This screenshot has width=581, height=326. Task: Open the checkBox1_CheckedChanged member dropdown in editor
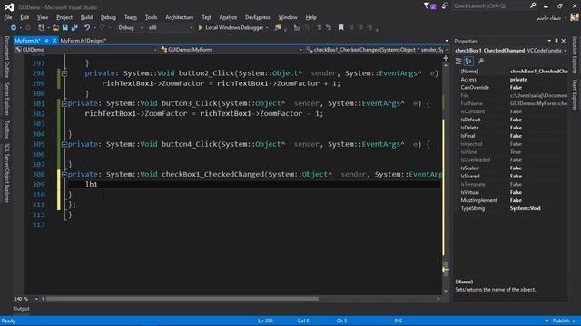(x=377, y=50)
